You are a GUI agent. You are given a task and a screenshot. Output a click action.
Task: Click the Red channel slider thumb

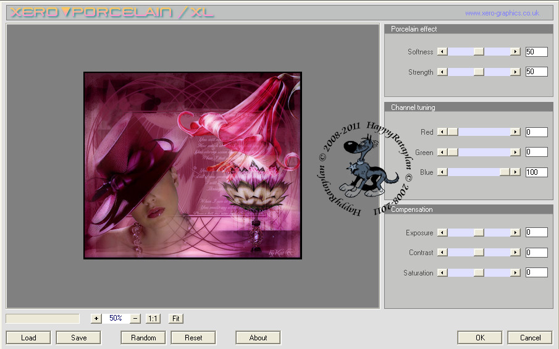pyautogui.click(x=453, y=132)
